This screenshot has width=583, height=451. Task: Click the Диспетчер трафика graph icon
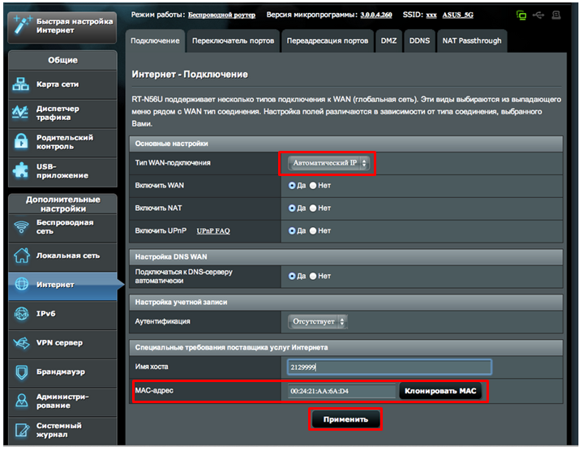pyautogui.click(x=20, y=113)
